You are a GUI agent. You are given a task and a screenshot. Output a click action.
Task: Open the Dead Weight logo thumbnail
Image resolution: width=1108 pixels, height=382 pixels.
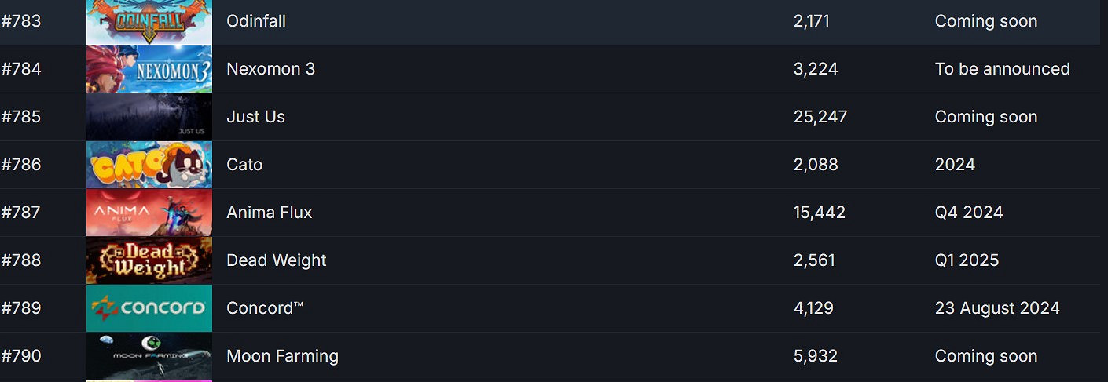(149, 260)
